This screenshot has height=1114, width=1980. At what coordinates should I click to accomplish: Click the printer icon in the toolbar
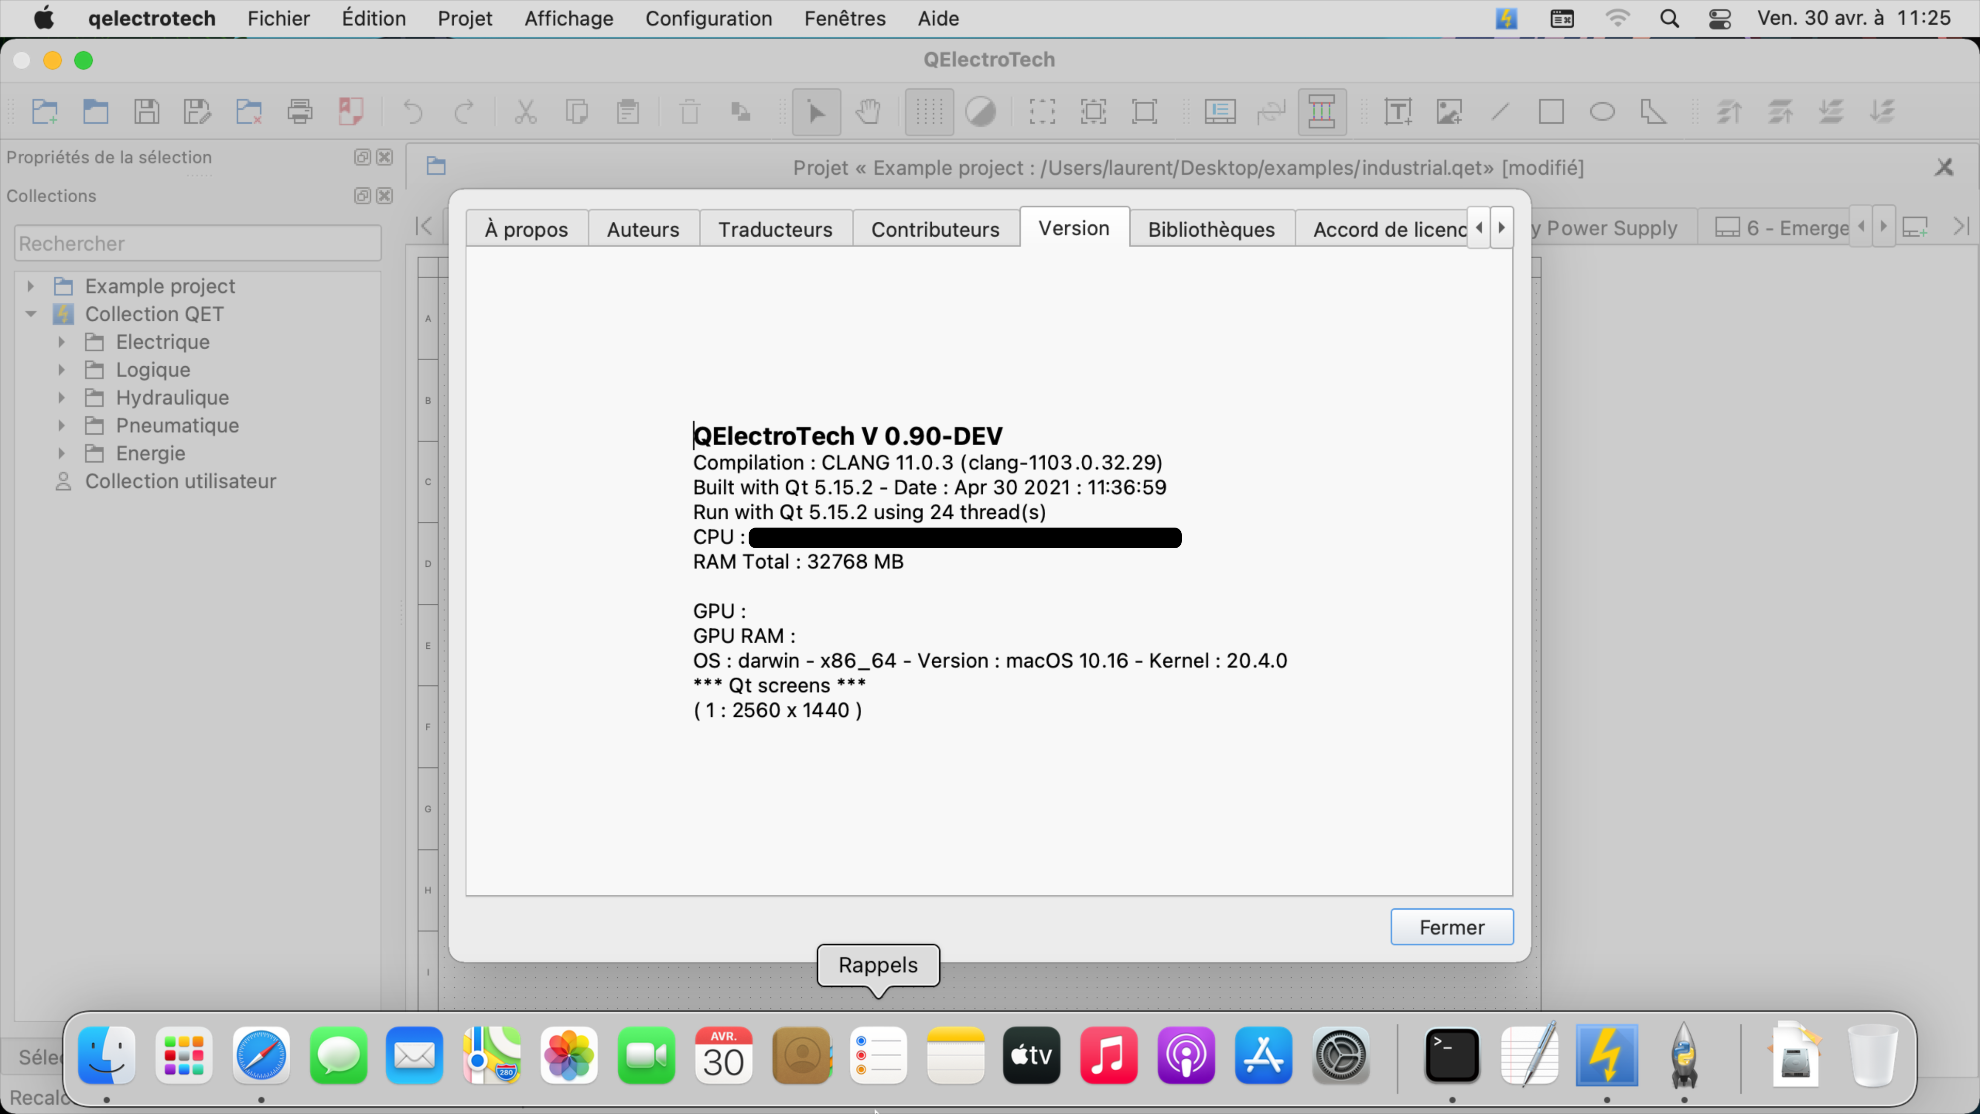click(300, 112)
